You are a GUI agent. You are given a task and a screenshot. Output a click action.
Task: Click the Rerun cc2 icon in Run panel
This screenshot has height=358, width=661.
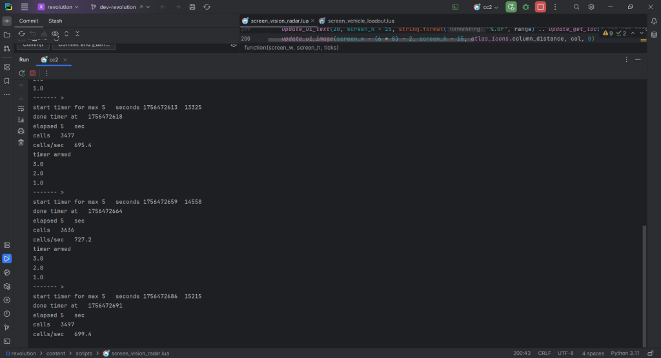pyautogui.click(x=21, y=74)
